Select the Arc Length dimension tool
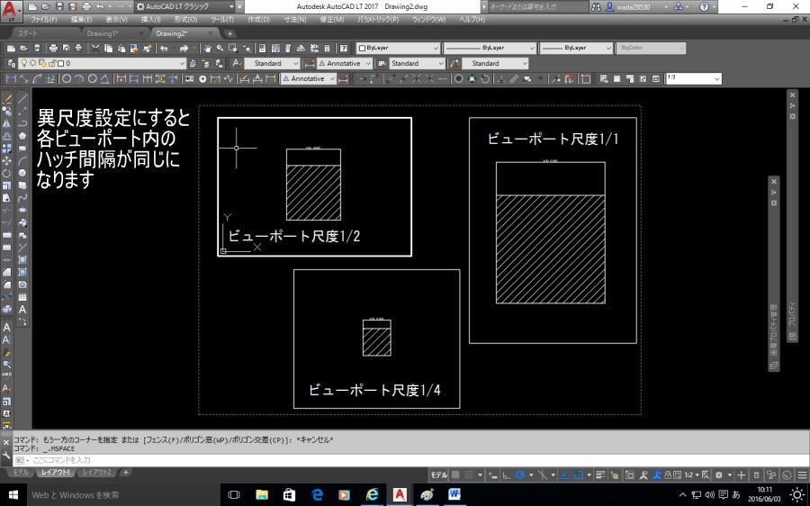The width and height of the screenshot is (810, 506). pyautogui.click(x=37, y=78)
